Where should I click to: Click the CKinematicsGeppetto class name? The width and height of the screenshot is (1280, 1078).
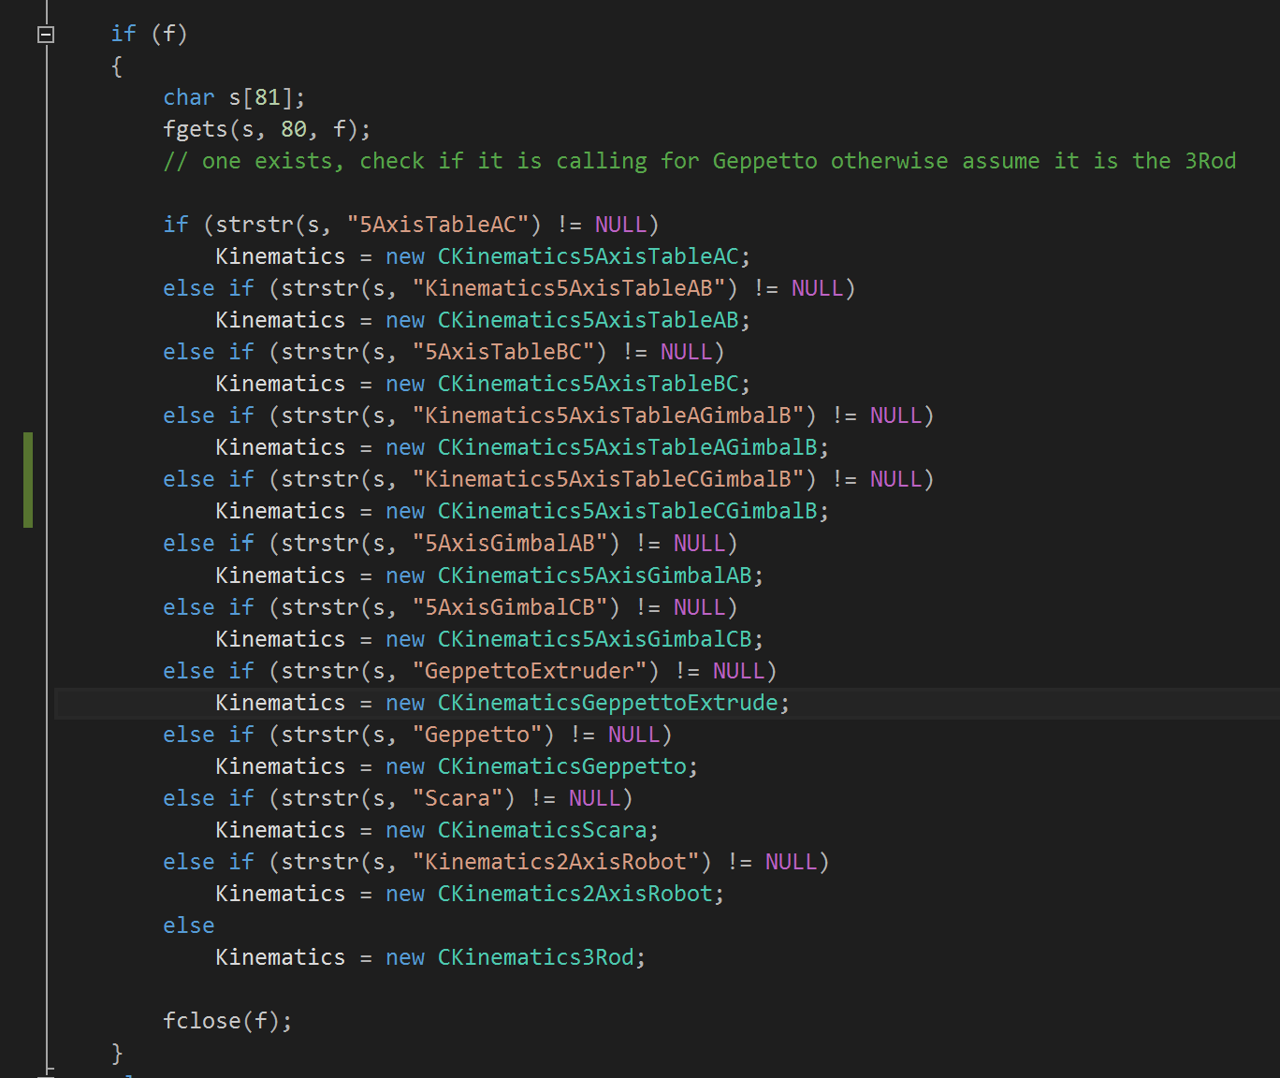(561, 766)
